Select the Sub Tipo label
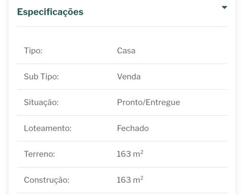Image resolution: width=244 pixels, height=195 pixels. 41,77
